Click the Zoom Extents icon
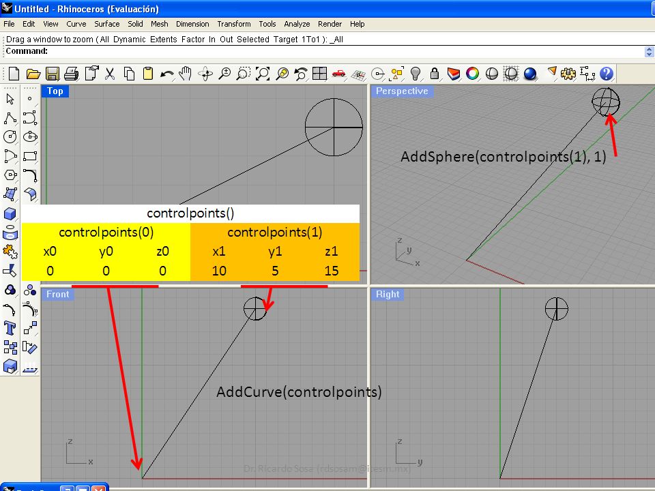This screenshot has width=655, height=491. (263, 74)
